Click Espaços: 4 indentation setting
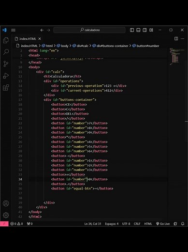This screenshot has width=188, height=252. [112, 224]
